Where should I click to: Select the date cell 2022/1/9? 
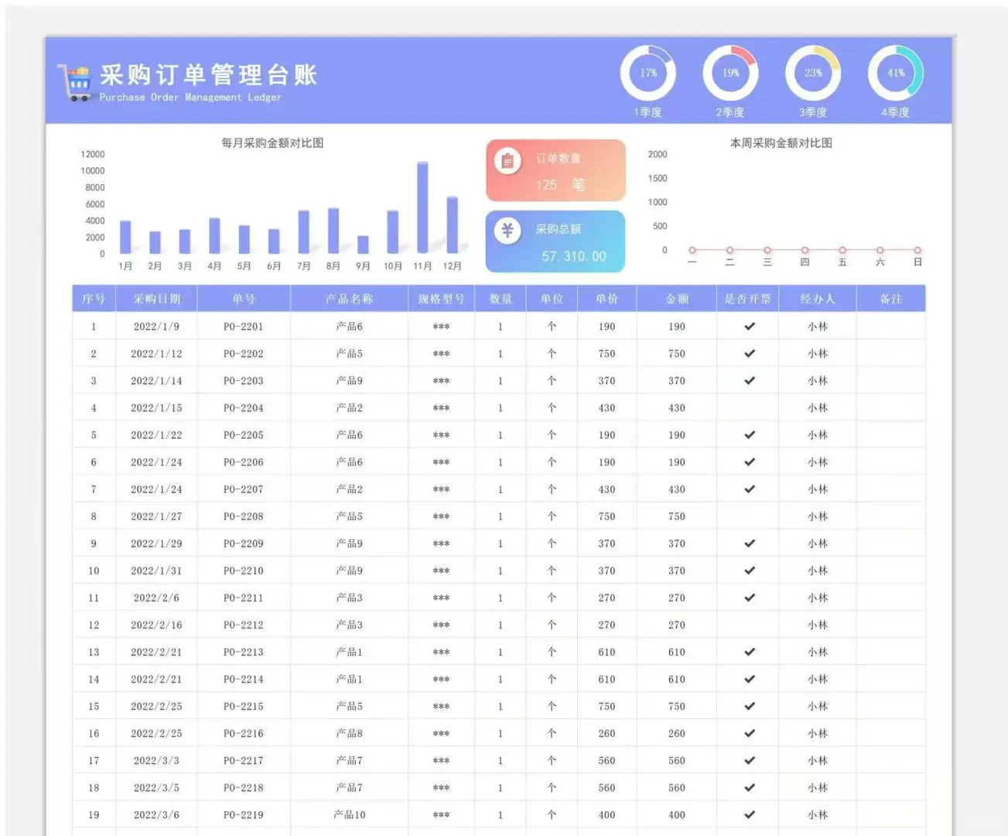coord(156,327)
